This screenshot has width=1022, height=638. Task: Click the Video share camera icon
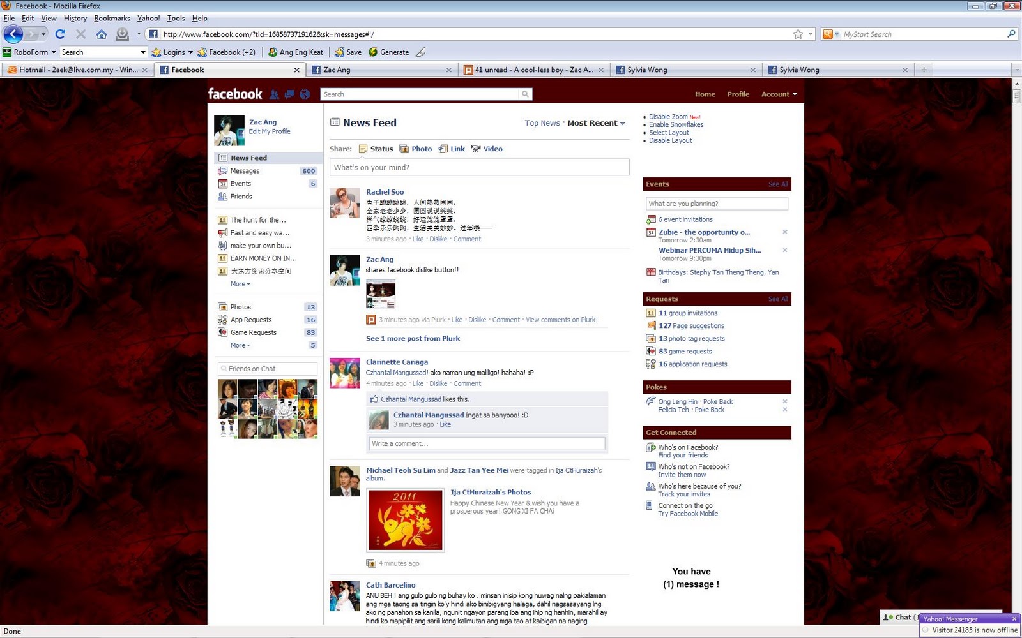point(476,149)
